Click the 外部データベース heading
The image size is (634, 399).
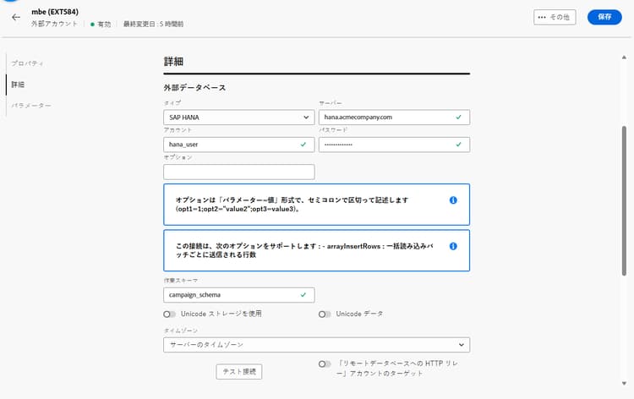point(194,88)
